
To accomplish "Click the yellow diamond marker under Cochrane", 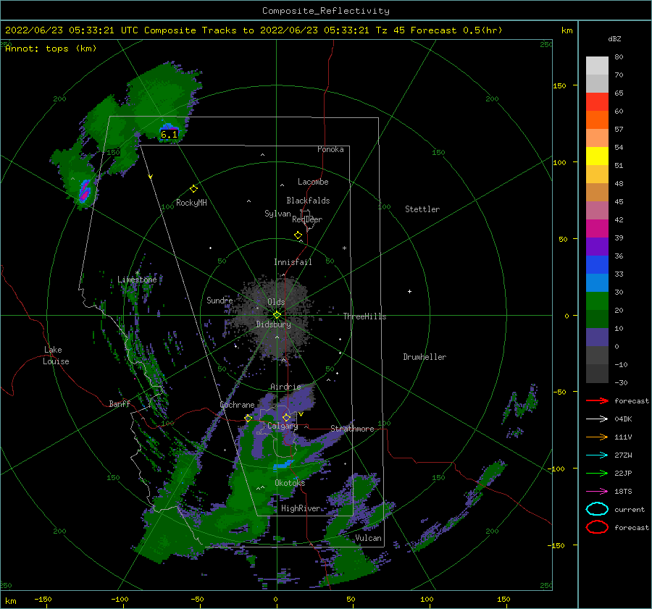I will [x=248, y=419].
